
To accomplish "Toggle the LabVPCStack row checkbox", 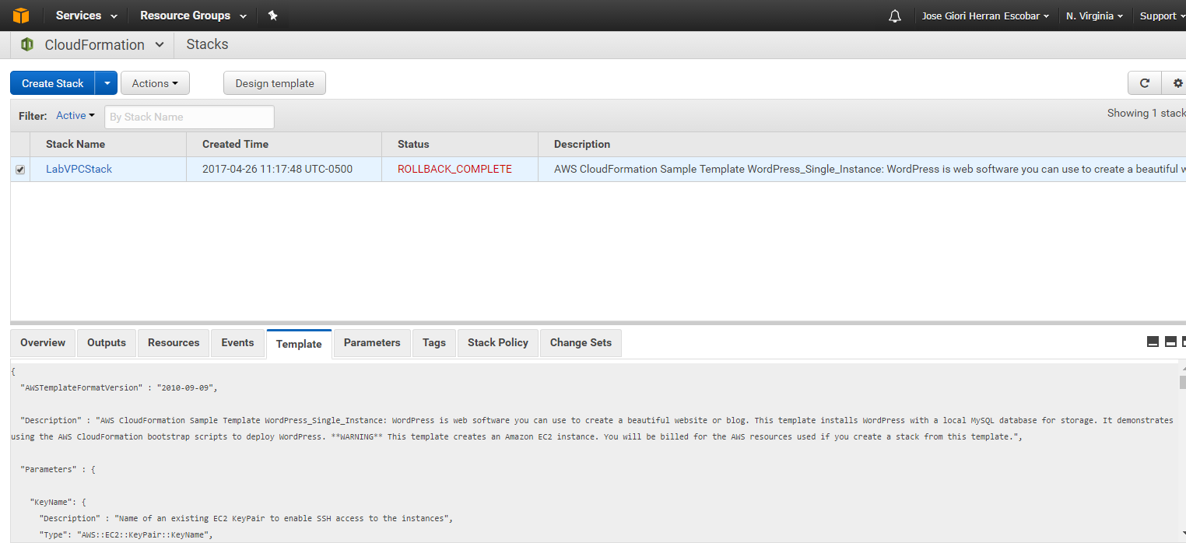I will click(20, 170).
